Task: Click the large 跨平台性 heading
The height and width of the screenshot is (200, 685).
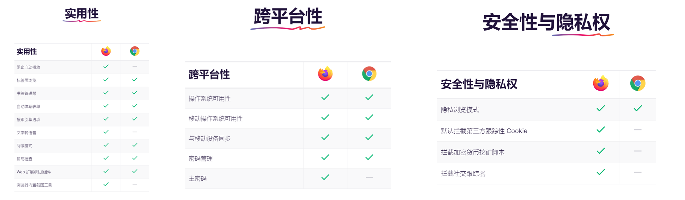Action: pyautogui.click(x=288, y=16)
